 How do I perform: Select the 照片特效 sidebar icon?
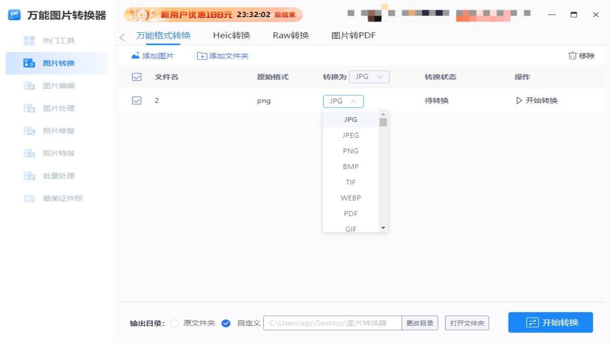click(30, 153)
